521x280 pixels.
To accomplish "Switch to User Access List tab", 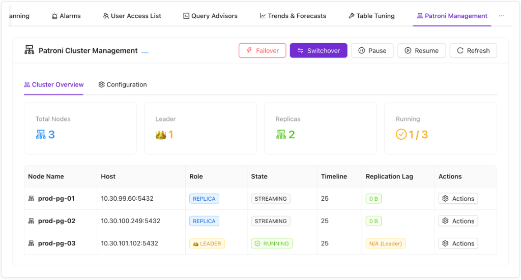I will 132,16.
